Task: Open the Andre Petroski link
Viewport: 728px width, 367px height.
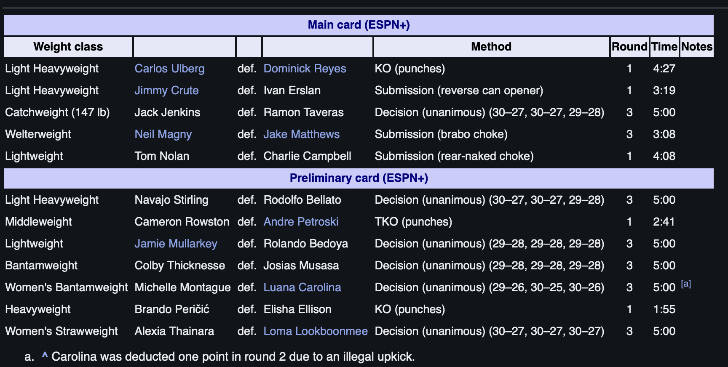Action: [x=301, y=222]
